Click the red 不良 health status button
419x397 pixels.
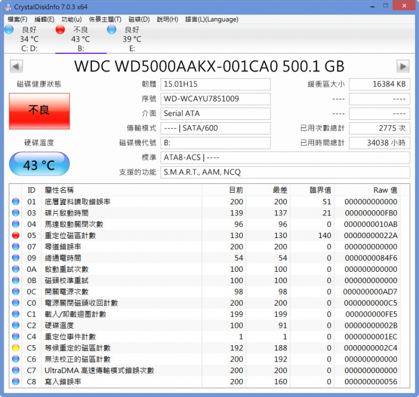tap(40, 111)
